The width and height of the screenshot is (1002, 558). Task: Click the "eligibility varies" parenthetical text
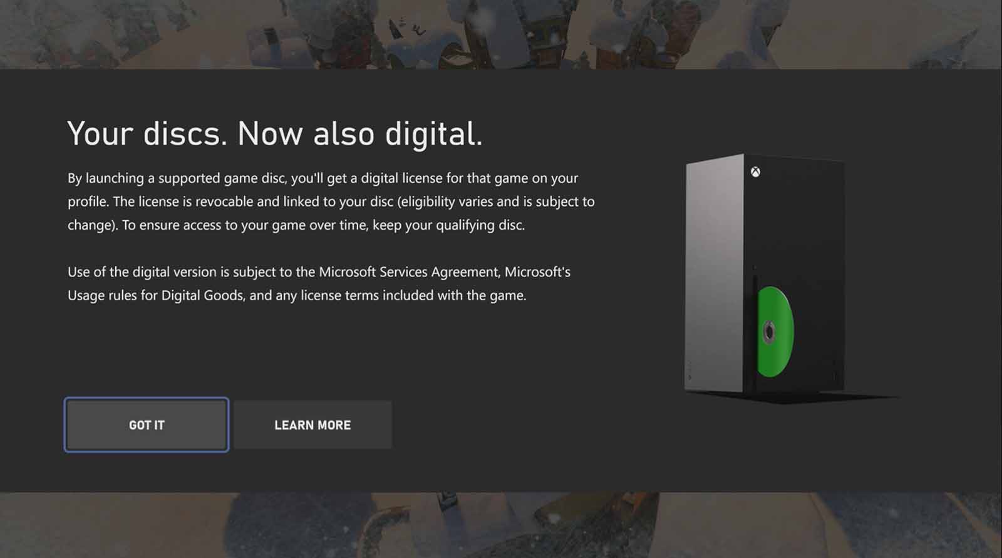(x=445, y=201)
